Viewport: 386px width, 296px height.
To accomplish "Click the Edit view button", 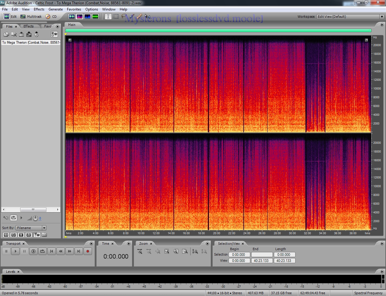I will [10, 17].
